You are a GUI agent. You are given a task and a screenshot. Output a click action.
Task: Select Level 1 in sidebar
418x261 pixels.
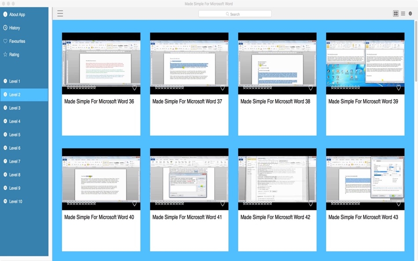(x=24, y=81)
